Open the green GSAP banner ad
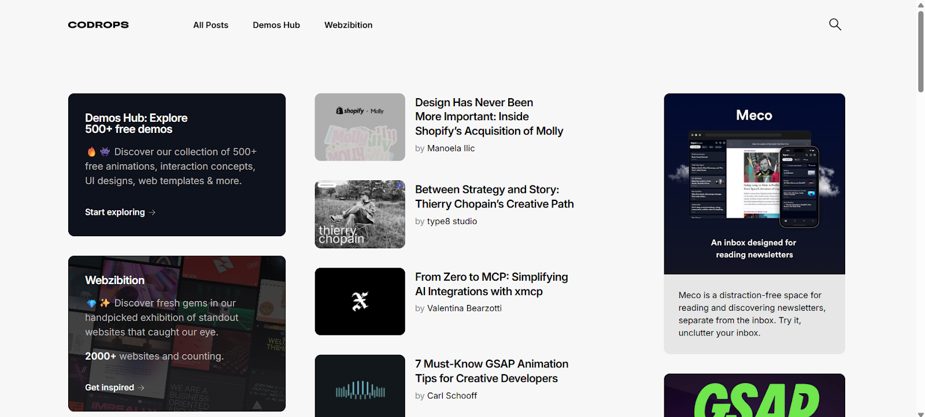 click(x=754, y=396)
